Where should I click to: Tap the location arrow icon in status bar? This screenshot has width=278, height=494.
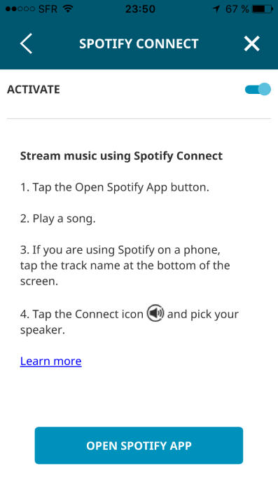[216, 9]
